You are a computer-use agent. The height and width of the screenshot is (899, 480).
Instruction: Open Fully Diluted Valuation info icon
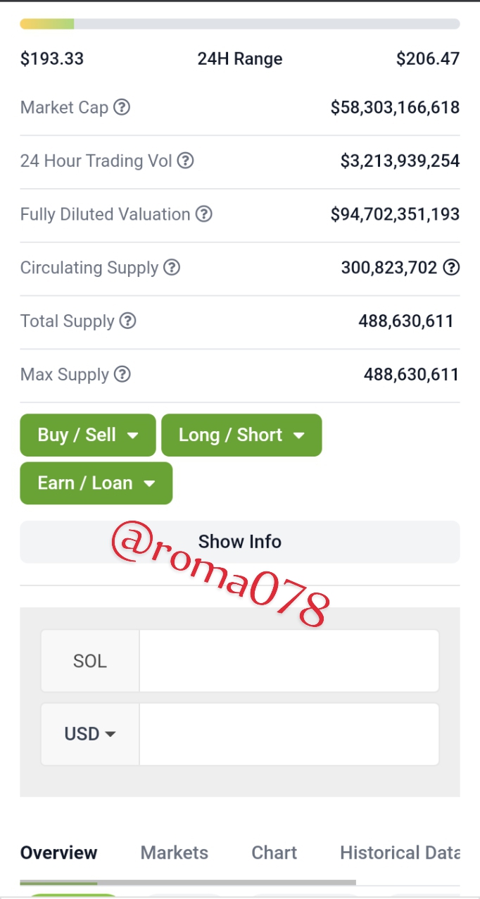pos(203,214)
